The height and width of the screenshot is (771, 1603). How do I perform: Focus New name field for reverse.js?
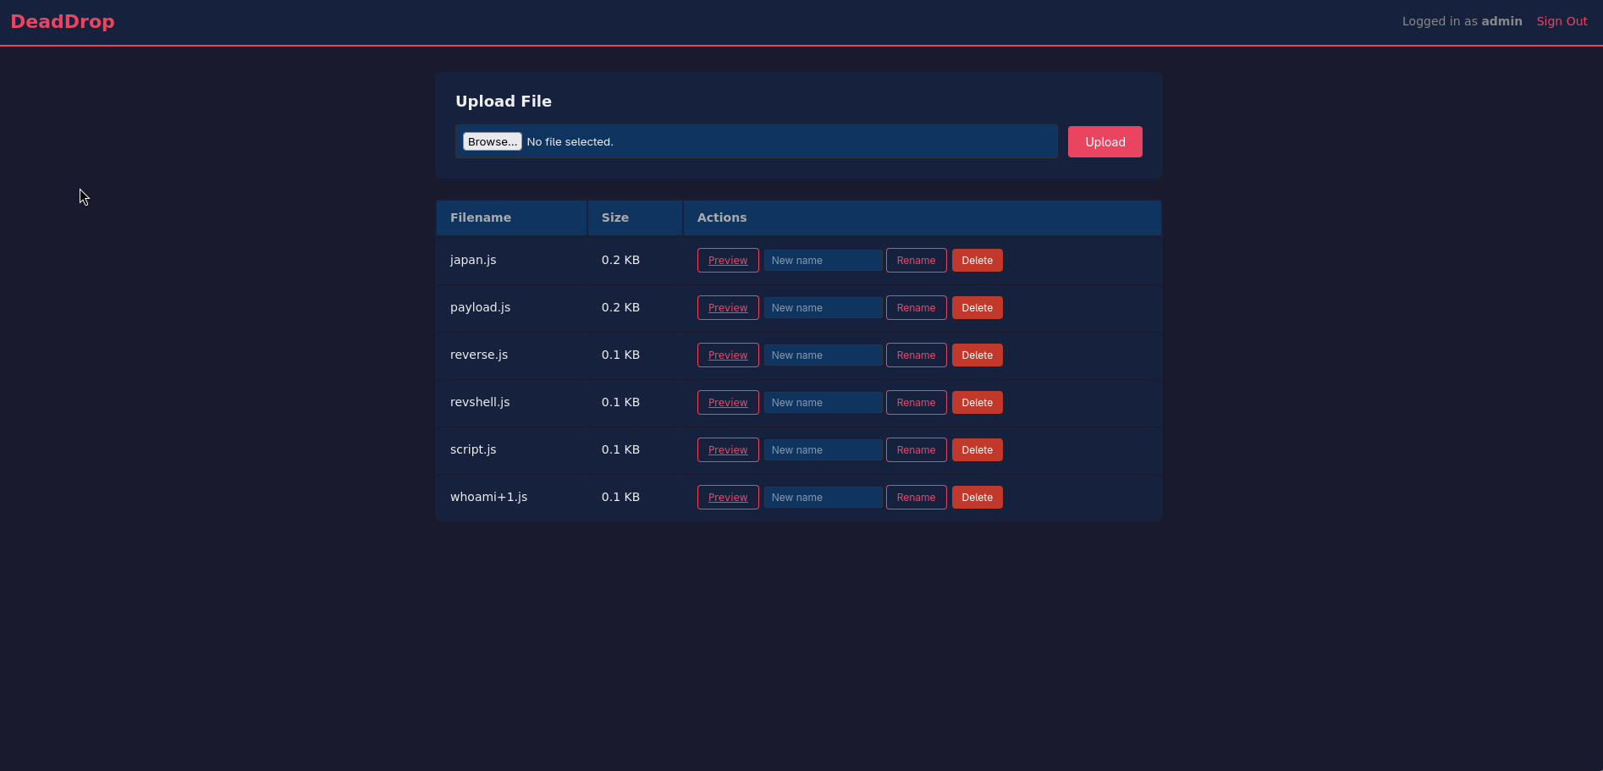pos(823,355)
